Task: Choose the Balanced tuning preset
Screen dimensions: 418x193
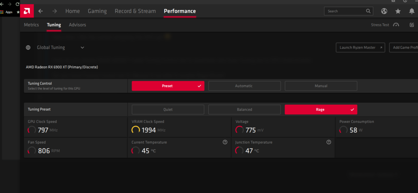Action: coord(245,109)
